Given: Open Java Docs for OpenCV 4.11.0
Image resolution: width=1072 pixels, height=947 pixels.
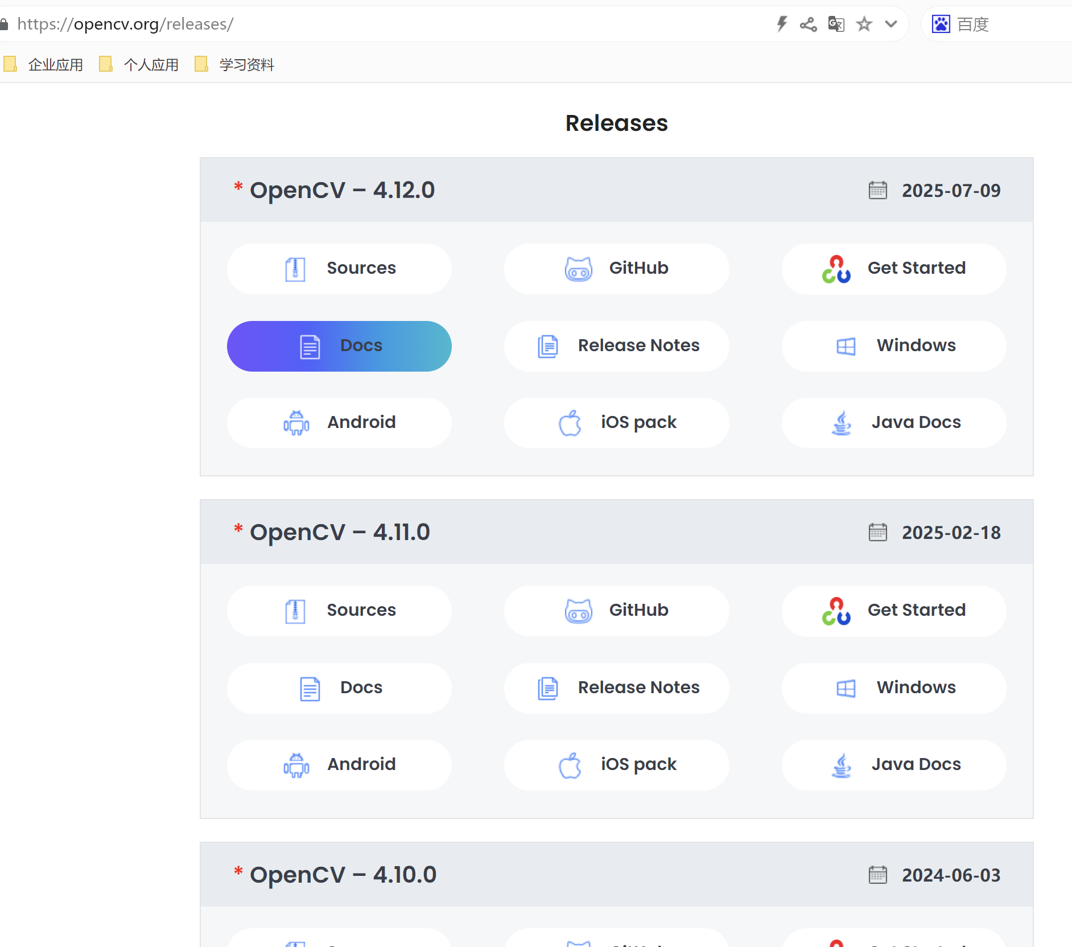Looking at the screenshot, I should 893,765.
